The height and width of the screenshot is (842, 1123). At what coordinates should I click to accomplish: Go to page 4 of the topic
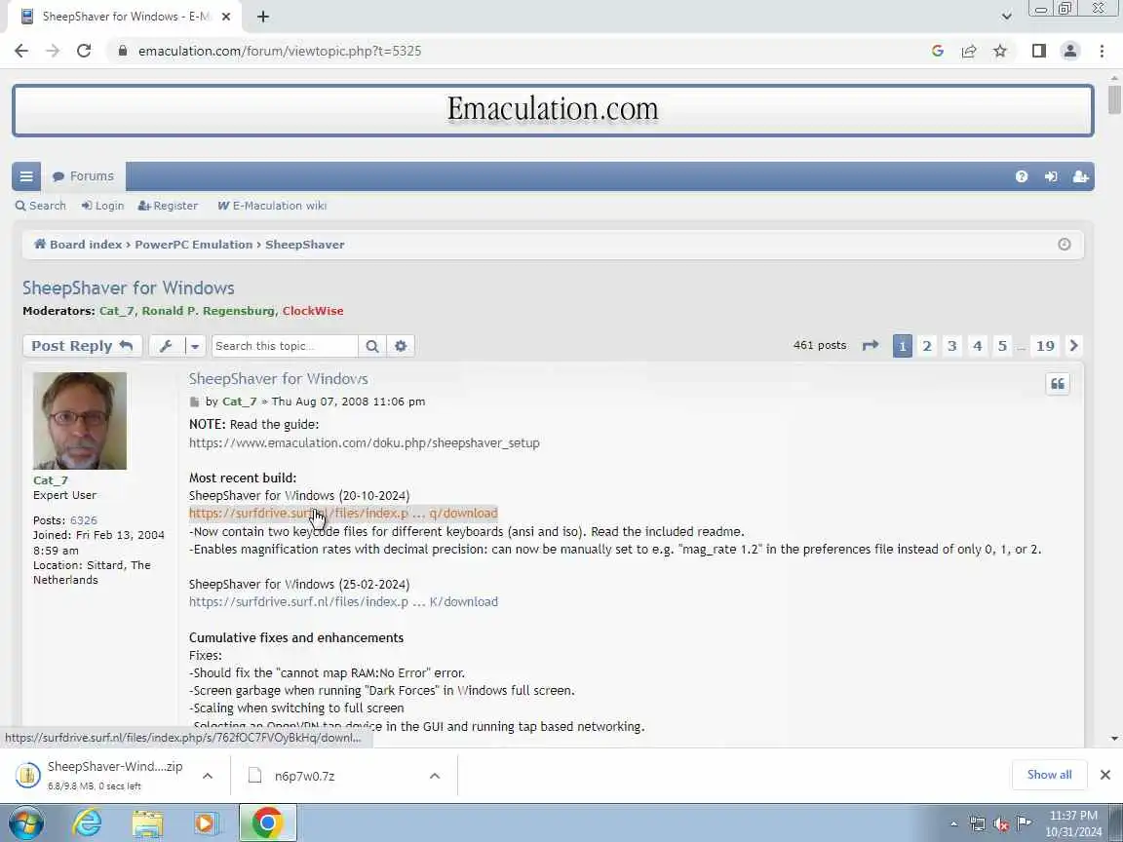click(x=977, y=346)
